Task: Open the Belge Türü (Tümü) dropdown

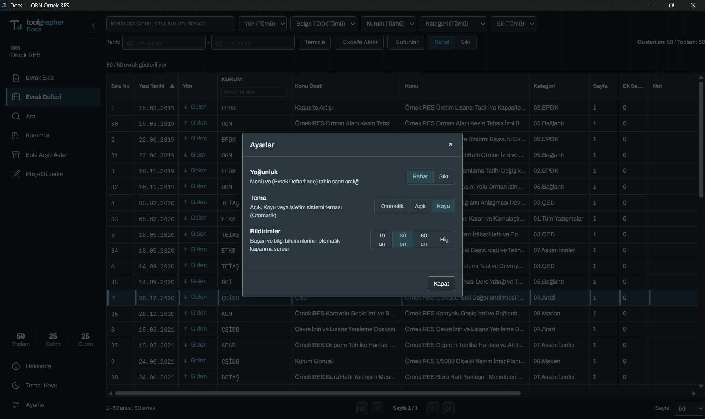Action: coord(323,24)
